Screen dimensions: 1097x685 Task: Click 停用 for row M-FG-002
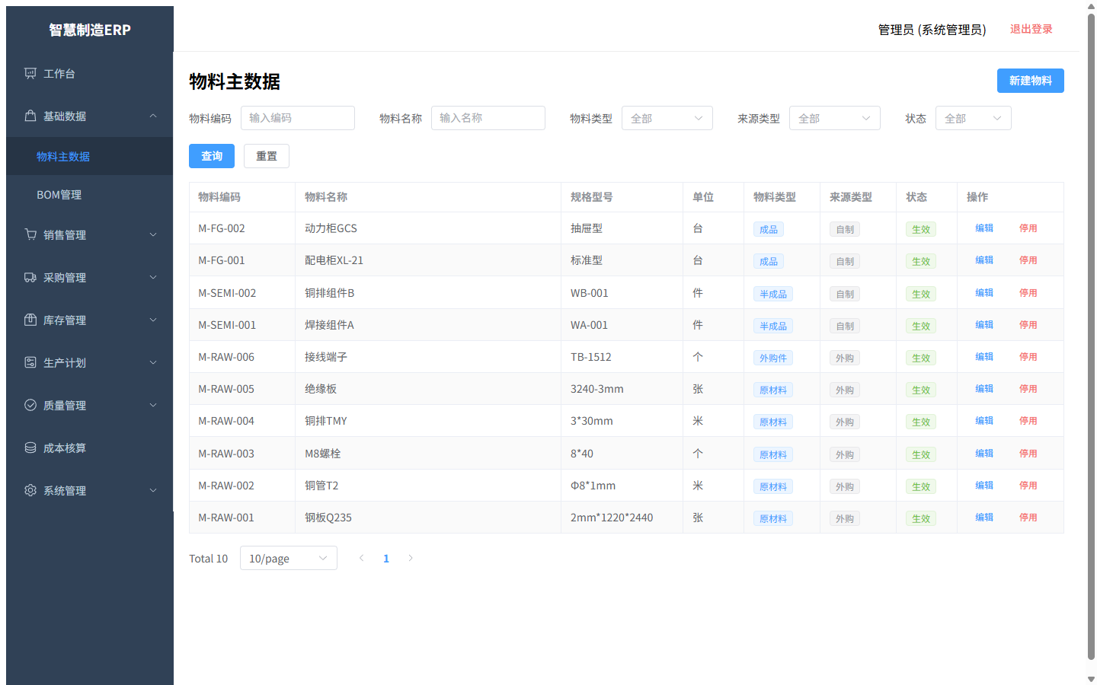click(x=1028, y=228)
